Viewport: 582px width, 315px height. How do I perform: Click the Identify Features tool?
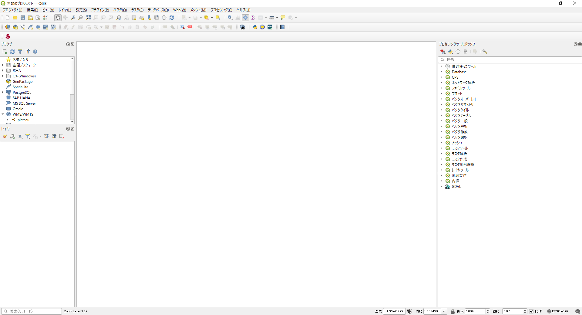click(230, 18)
